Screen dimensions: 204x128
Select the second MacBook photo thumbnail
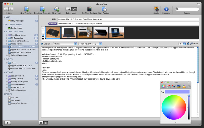[x=69, y=33]
